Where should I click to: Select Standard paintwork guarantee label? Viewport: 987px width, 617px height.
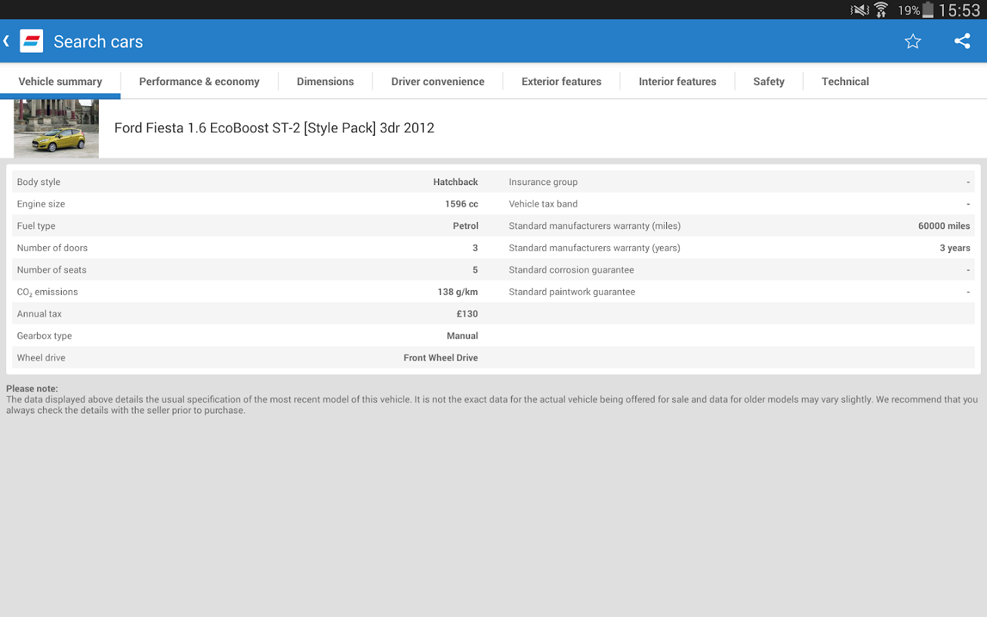point(572,291)
